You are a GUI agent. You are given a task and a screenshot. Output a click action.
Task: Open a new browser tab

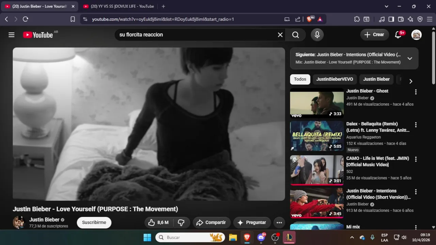pos(163,6)
